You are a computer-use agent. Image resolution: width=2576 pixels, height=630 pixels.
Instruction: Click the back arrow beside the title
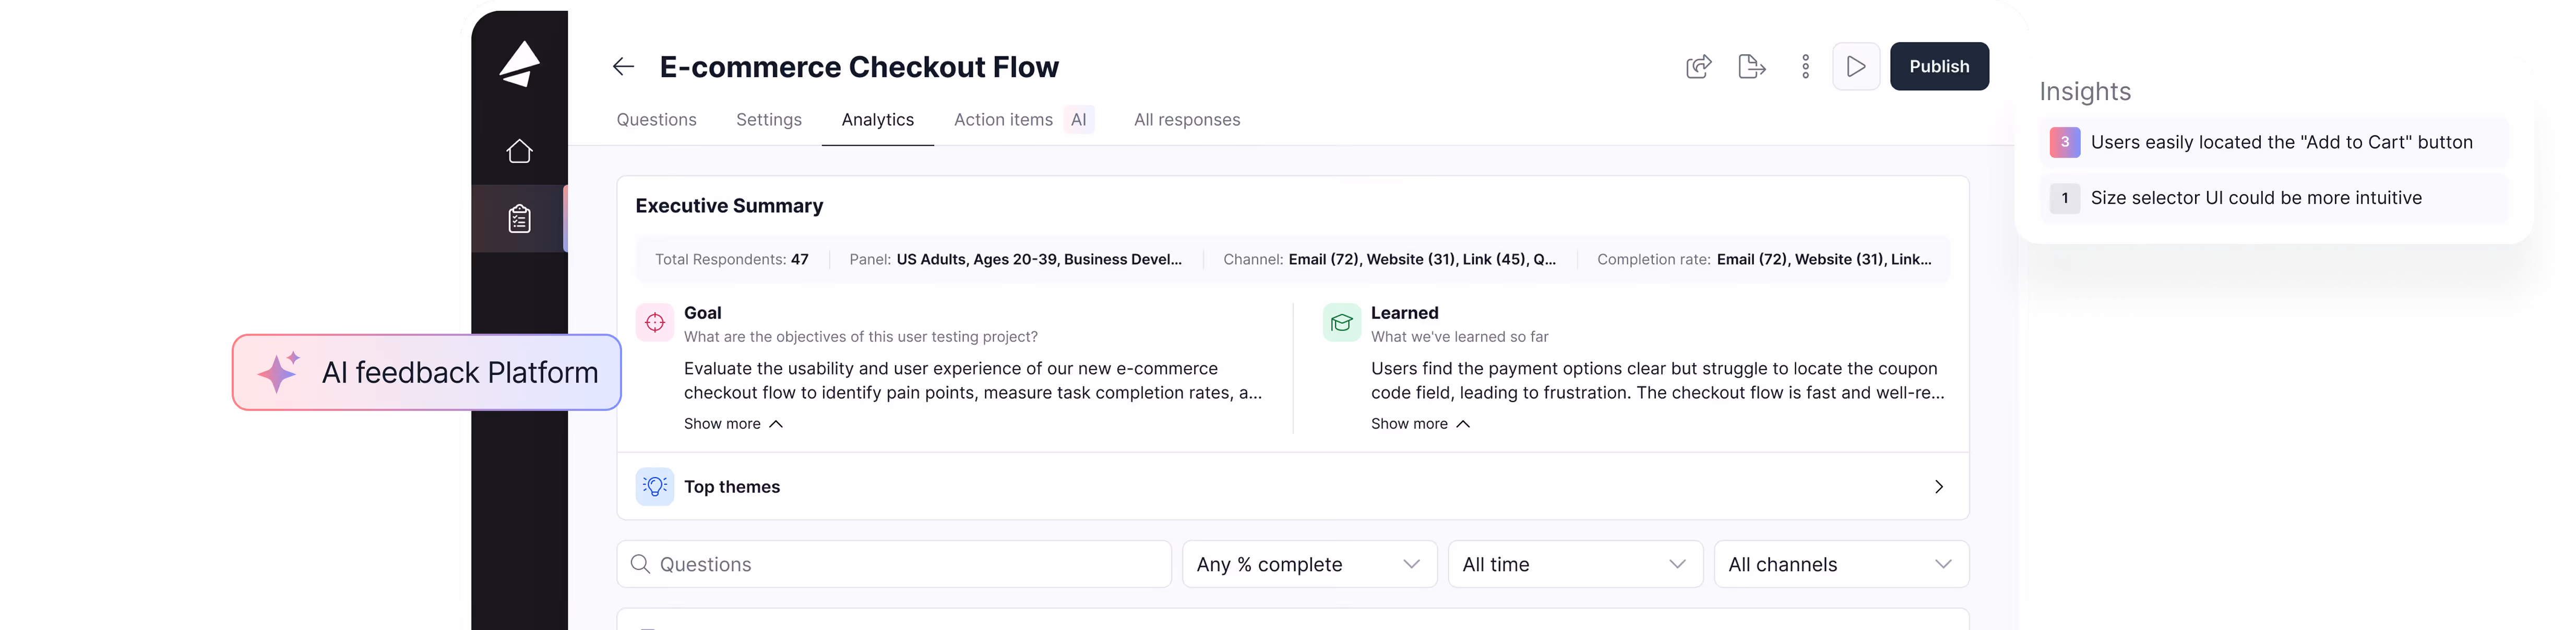623,67
